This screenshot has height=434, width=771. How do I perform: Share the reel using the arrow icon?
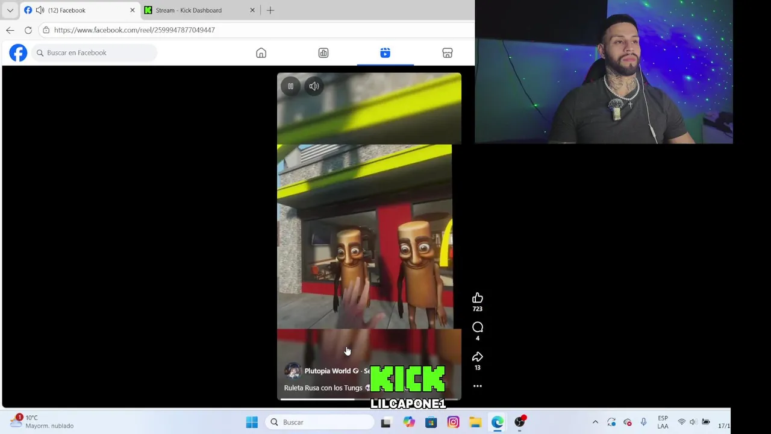[477, 357]
